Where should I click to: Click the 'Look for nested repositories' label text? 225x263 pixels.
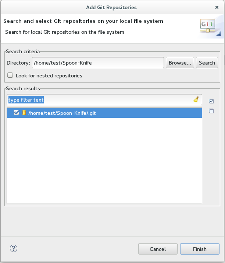coord(49,76)
